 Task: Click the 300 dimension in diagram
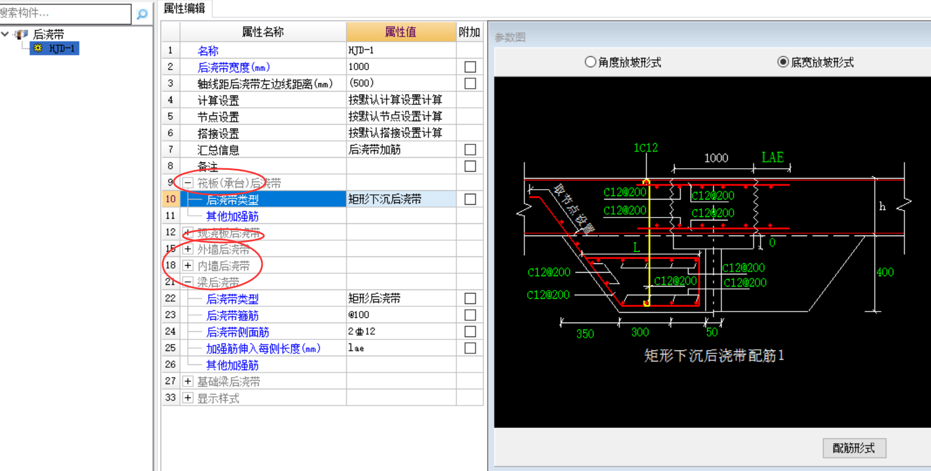pos(640,332)
